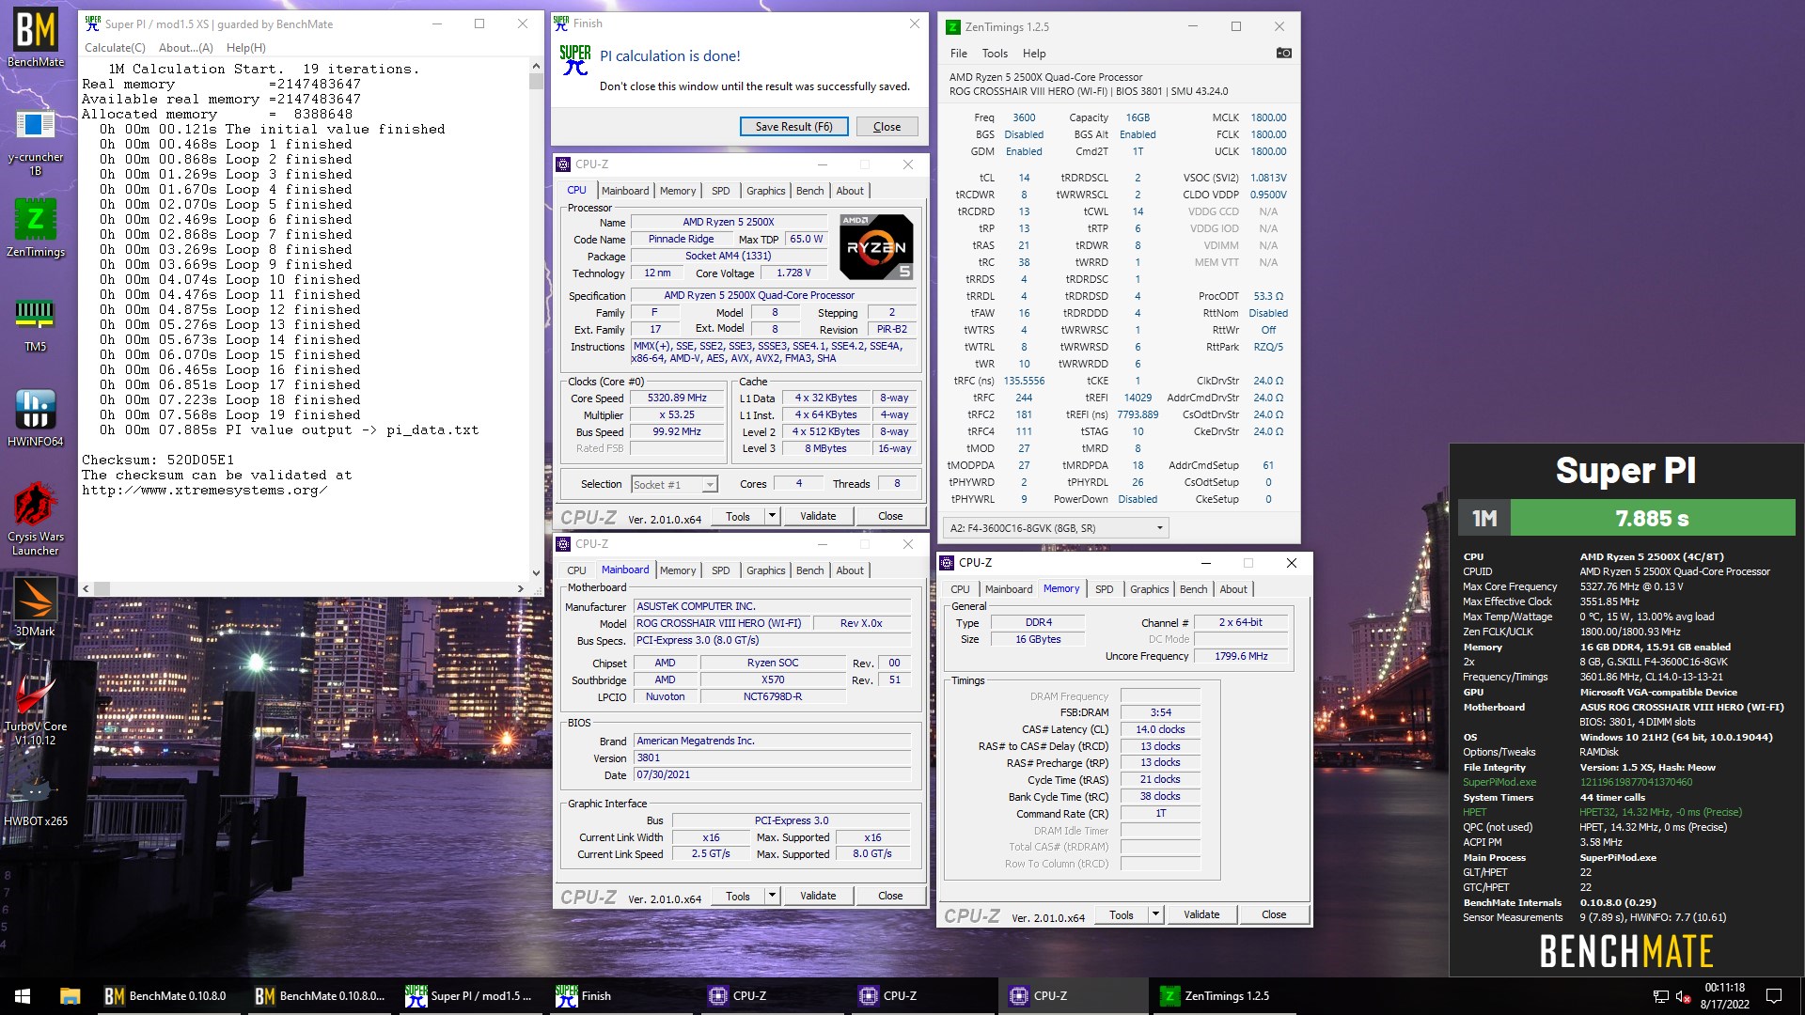Viewport: 1805px width, 1015px height.
Task: Click the Super PI window title icon
Action: pos(93,23)
